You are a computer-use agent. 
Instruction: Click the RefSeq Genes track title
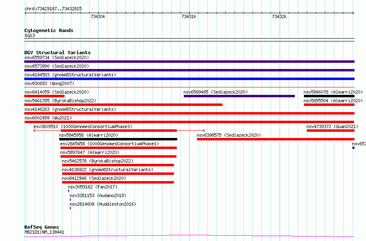[x=42, y=227]
